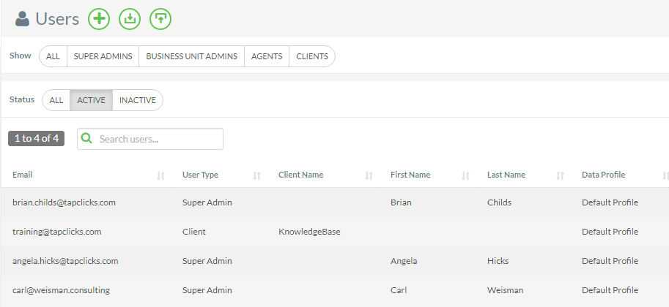Select the ACTIVE status filter
669x307 pixels.
pyautogui.click(x=92, y=100)
